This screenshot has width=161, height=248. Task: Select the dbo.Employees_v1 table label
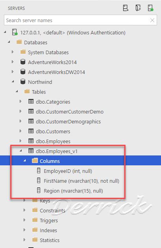click(57, 151)
